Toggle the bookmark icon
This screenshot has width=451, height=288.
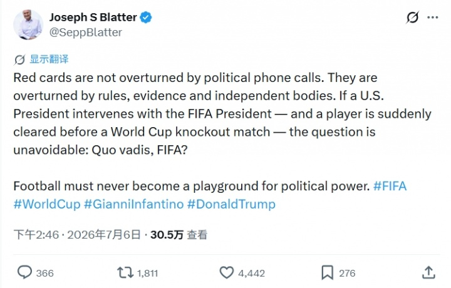328,272
